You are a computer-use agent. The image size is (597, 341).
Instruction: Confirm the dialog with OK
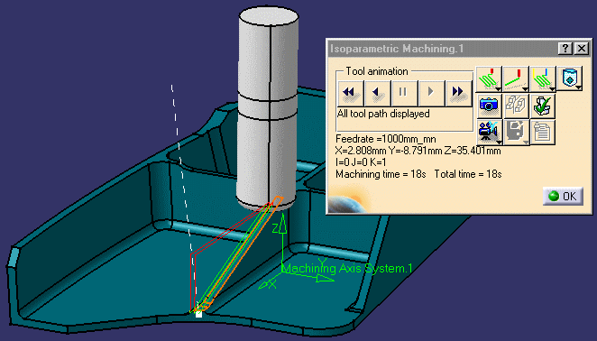[x=563, y=197]
